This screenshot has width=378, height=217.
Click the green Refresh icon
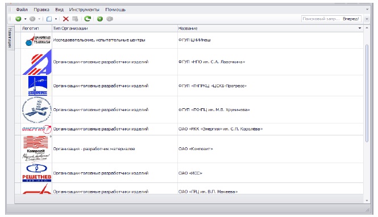pos(88,19)
